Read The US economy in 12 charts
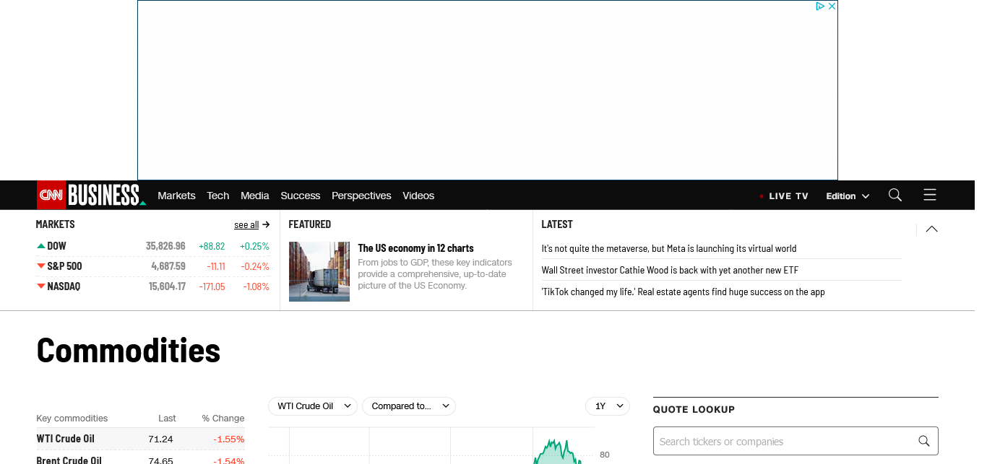Viewport: 987px width, 464px height. click(415, 248)
